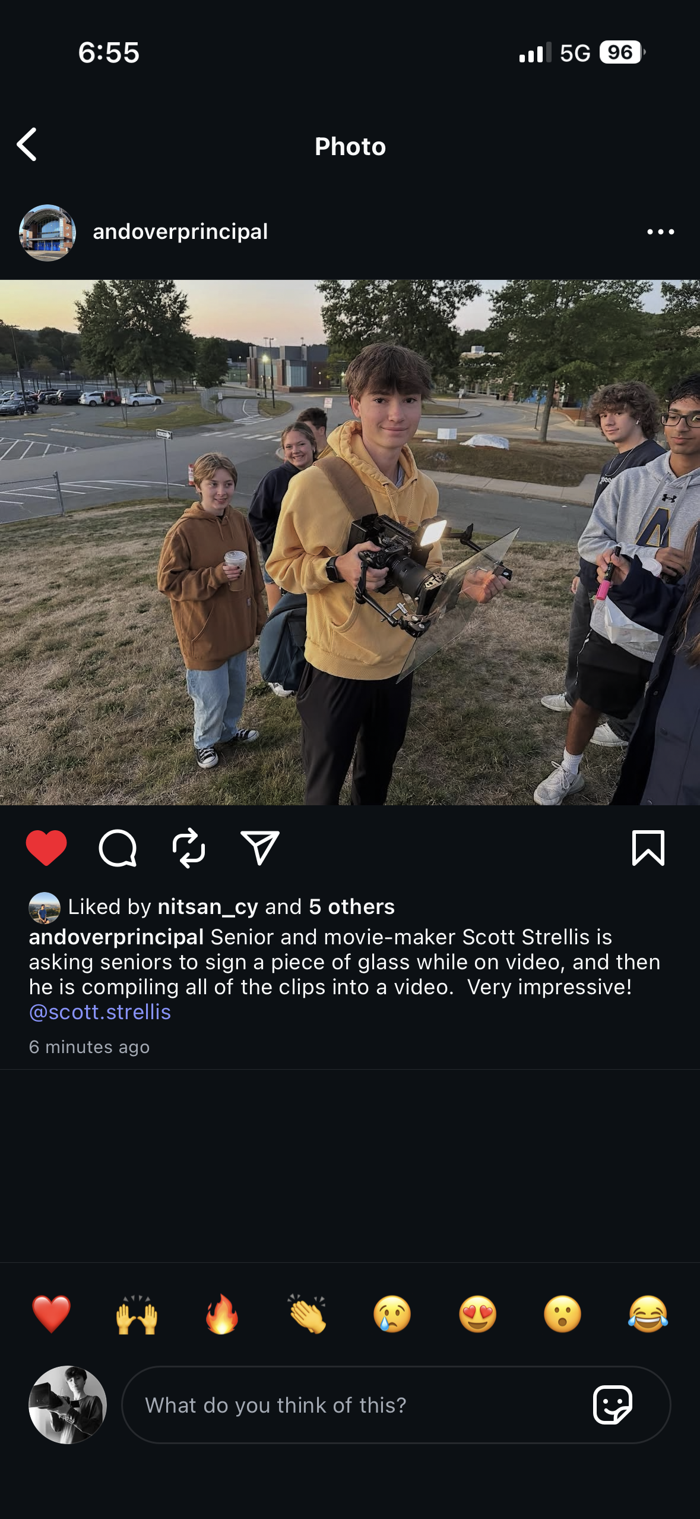React with heart-eyes emoji
Image resolution: width=700 pixels, height=1519 pixels.
click(477, 1315)
